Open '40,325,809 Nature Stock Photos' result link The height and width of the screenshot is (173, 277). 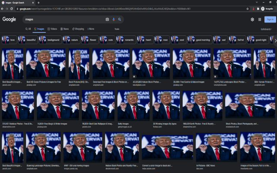(147, 82)
